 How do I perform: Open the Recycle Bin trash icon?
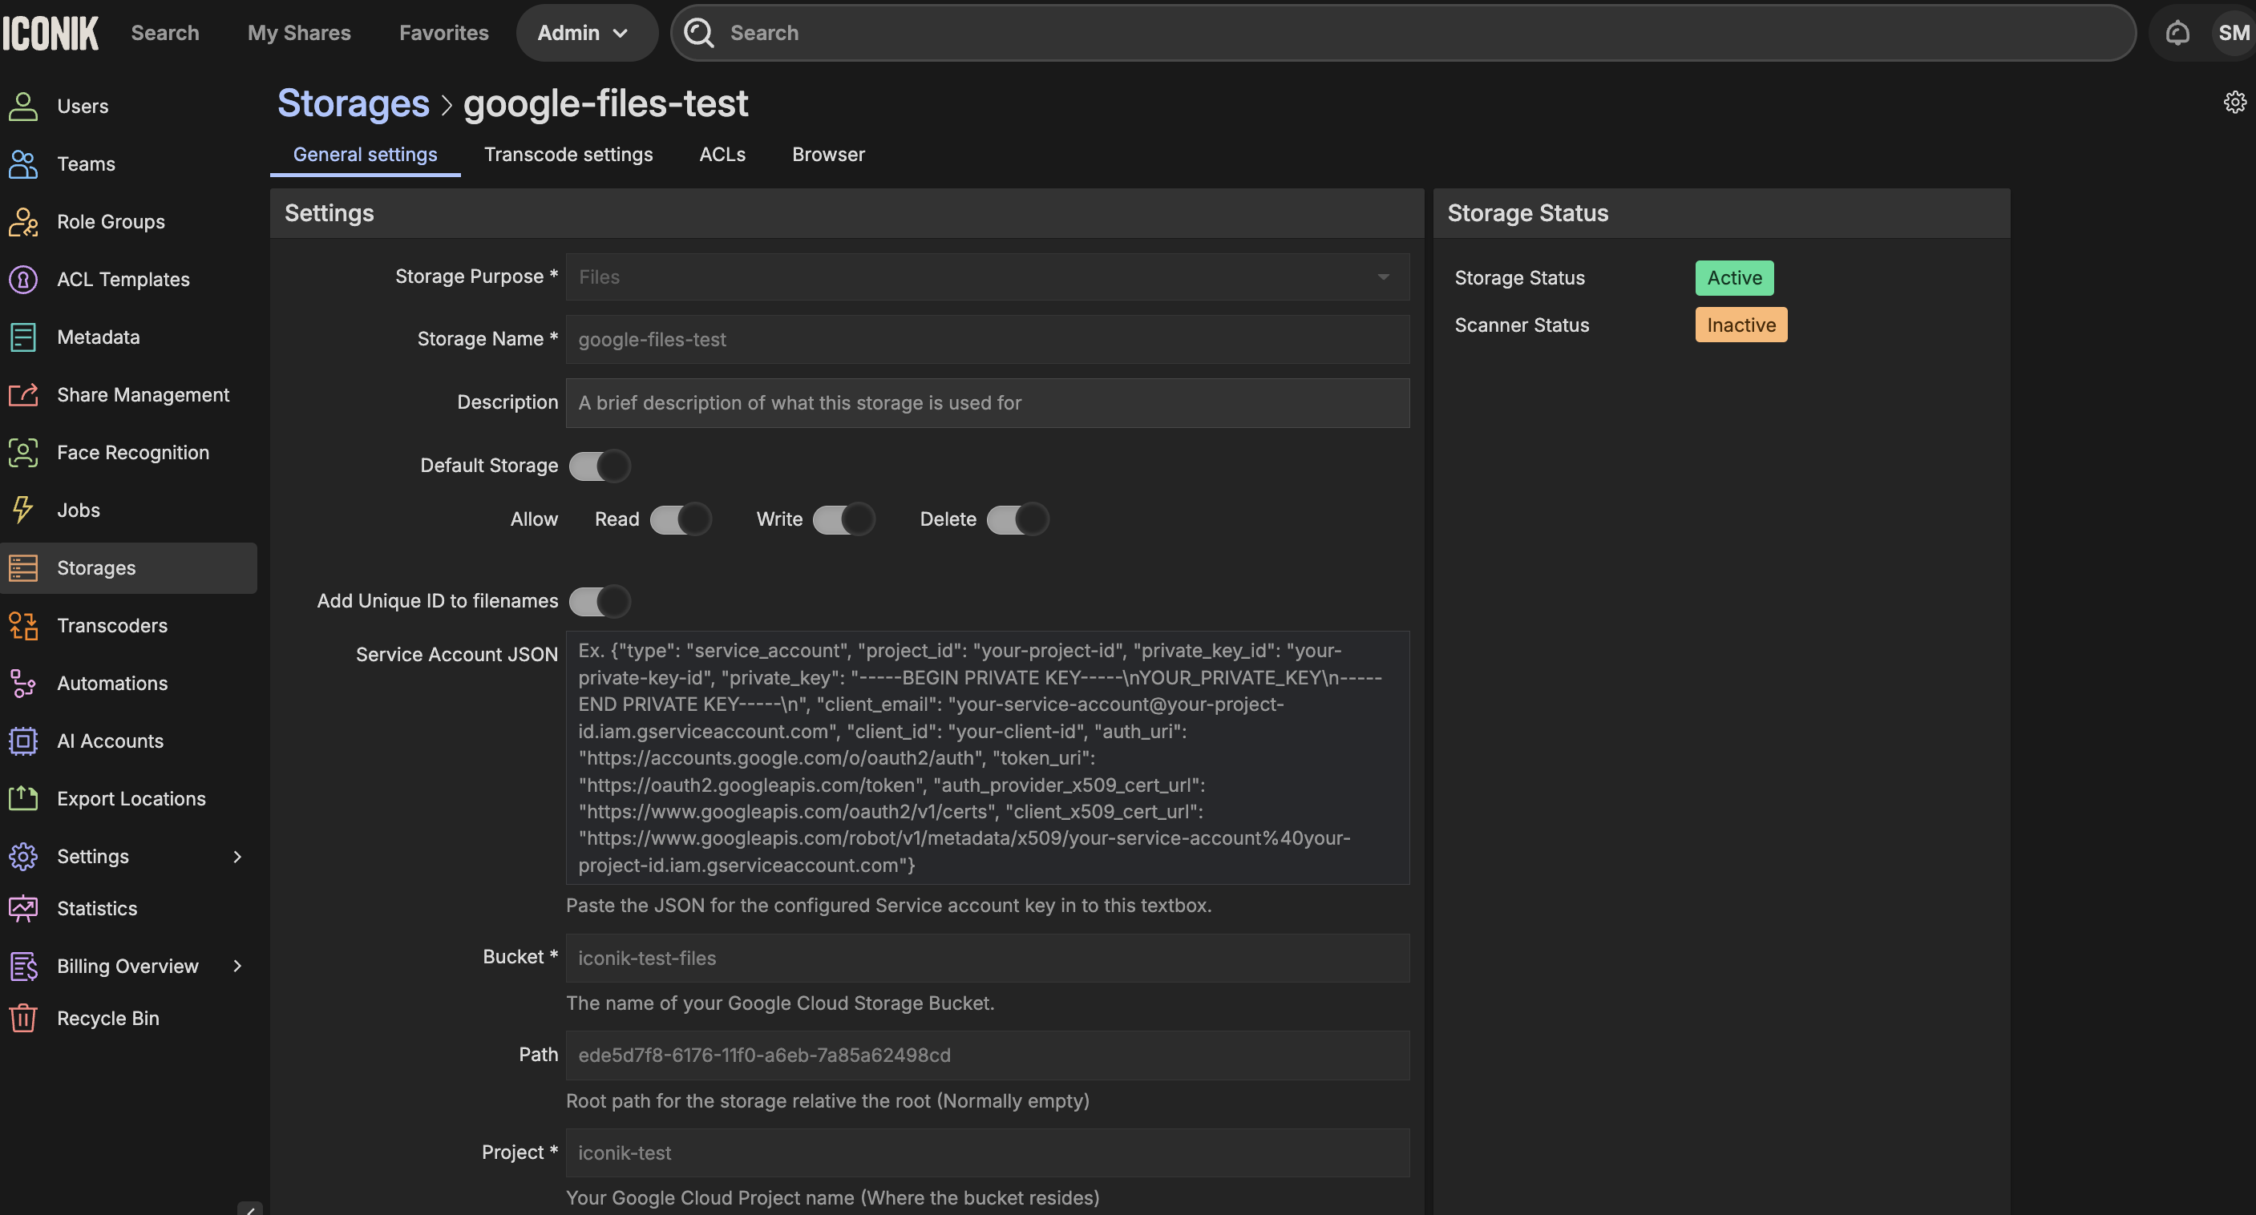(x=22, y=1018)
